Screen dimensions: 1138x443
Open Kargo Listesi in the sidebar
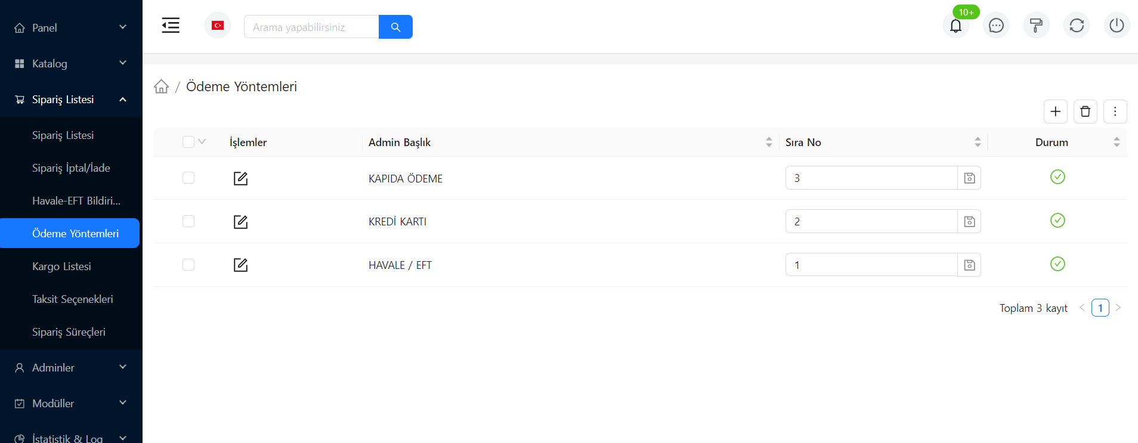coord(62,267)
